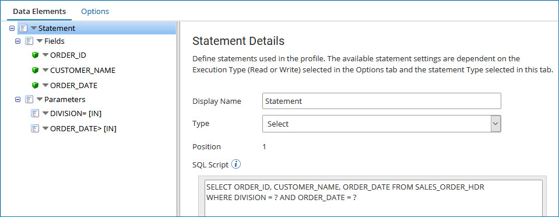Open the ORDER_DATE field dropdown arrow

45,86
